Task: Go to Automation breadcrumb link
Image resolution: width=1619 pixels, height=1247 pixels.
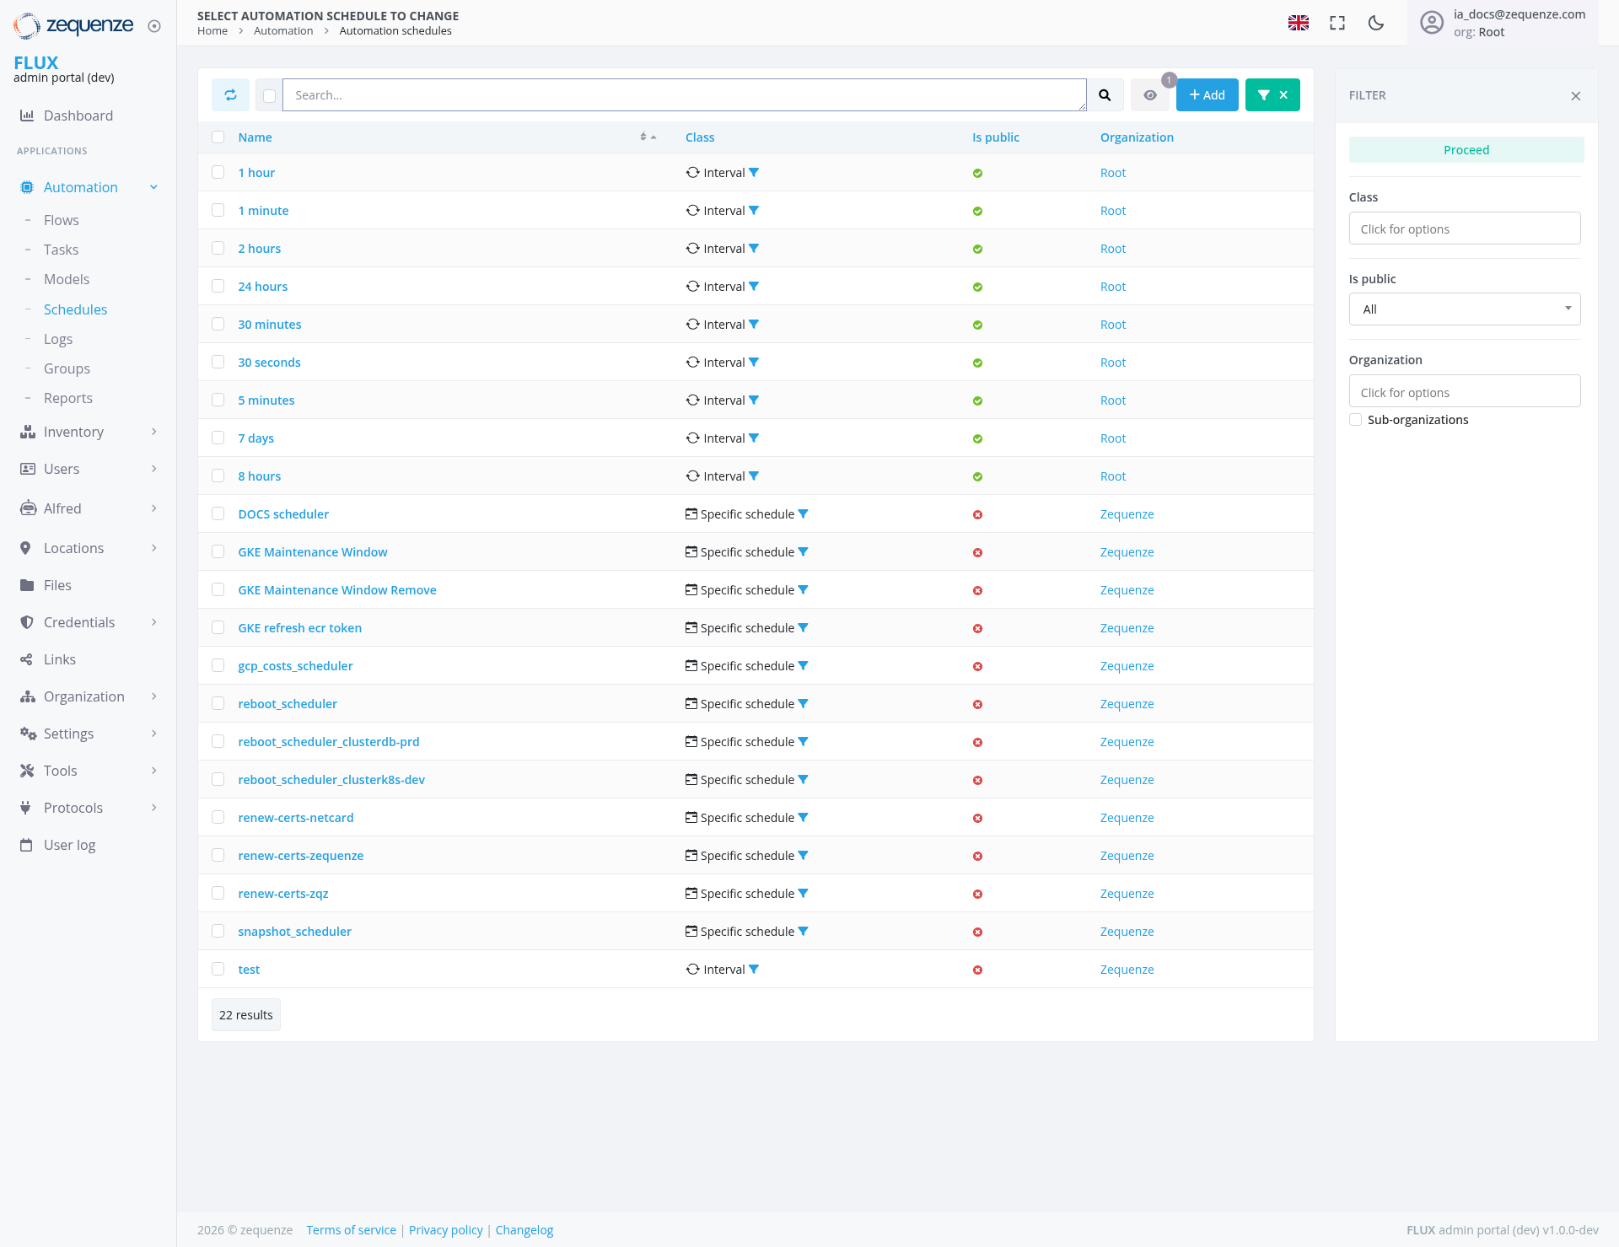Action: tap(283, 31)
